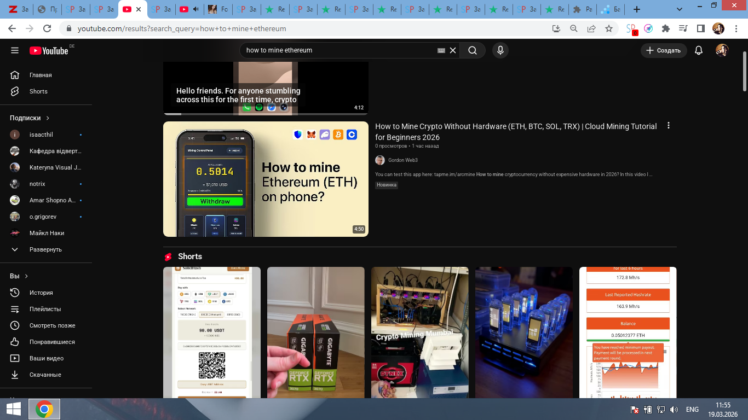Open the zoom magnifier in the address bar
Image resolution: width=748 pixels, height=420 pixels.
click(574, 28)
